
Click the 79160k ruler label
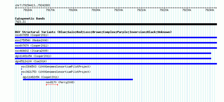click(x=28, y=10)
